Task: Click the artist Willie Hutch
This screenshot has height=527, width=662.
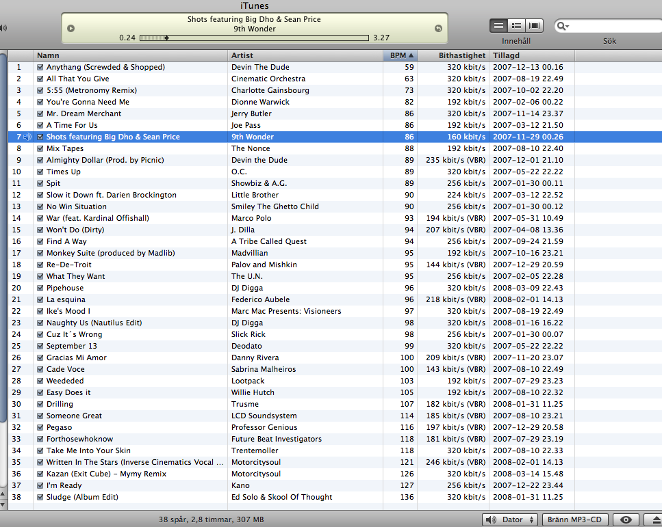Action: (253, 392)
